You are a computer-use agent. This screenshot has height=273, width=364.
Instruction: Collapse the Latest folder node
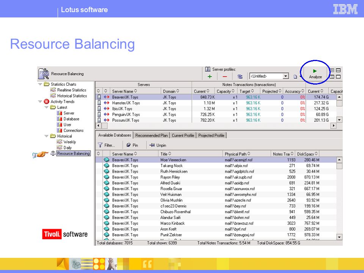click(46, 107)
